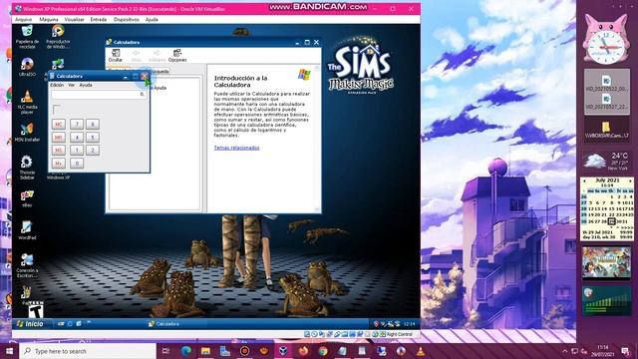638x359 pixels.
Task: Open the weather gadget showing 24°C
Action: click(x=606, y=162)
